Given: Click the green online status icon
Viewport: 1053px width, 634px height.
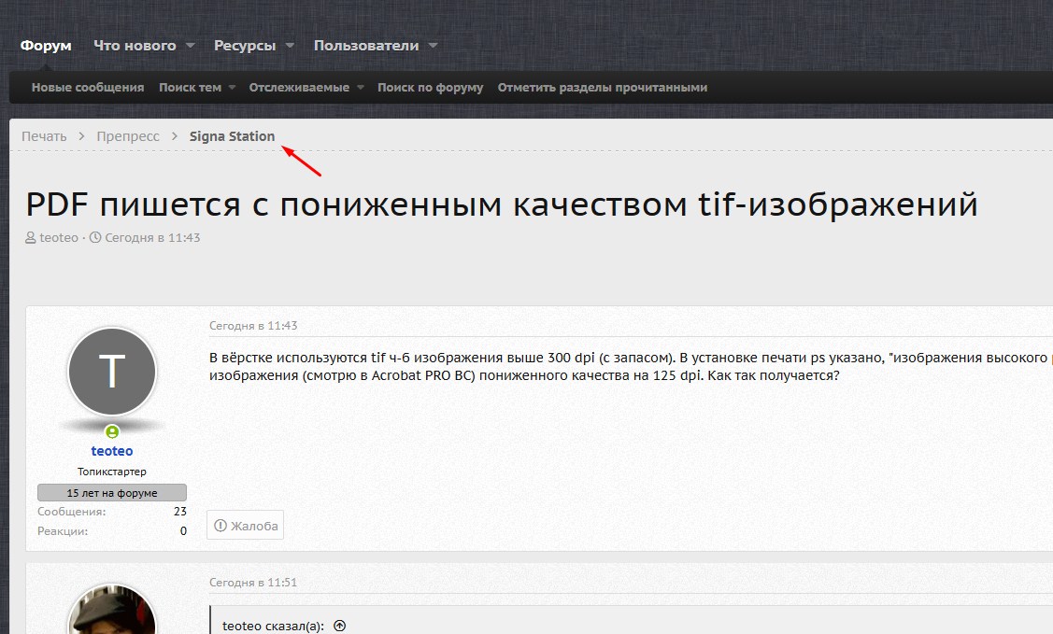Looking at the screenshot, I should point(112,431).
